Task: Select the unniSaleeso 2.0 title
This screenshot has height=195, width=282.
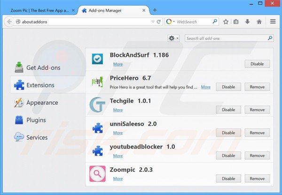Action: [x=133, y=124]
